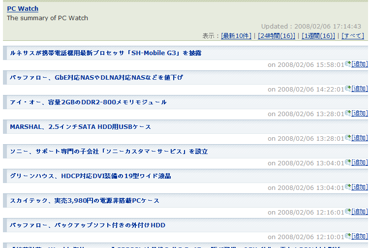Click add icon for 12:16:01 entry
Image resolution: width=371 pixels, height=248 pixels.
348,211
